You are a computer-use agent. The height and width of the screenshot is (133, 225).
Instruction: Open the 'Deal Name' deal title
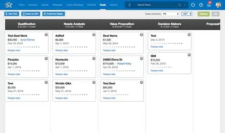pyautogui.click(x=110, y=36)
